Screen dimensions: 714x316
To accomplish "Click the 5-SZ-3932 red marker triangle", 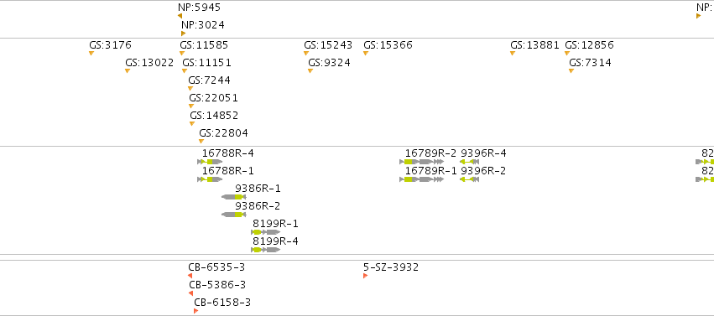I will click(x=365, y=276).
